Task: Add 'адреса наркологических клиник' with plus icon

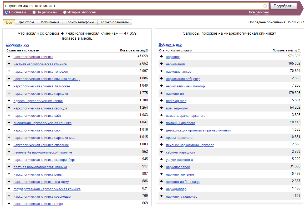Action: [9, 101]
